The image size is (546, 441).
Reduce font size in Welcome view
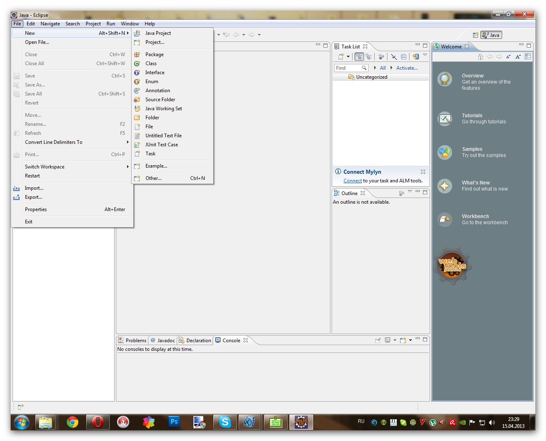(508, 57)
